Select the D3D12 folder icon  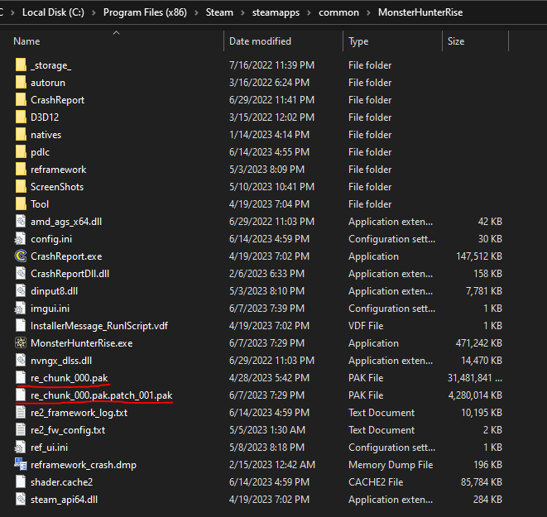click(21, 117)
